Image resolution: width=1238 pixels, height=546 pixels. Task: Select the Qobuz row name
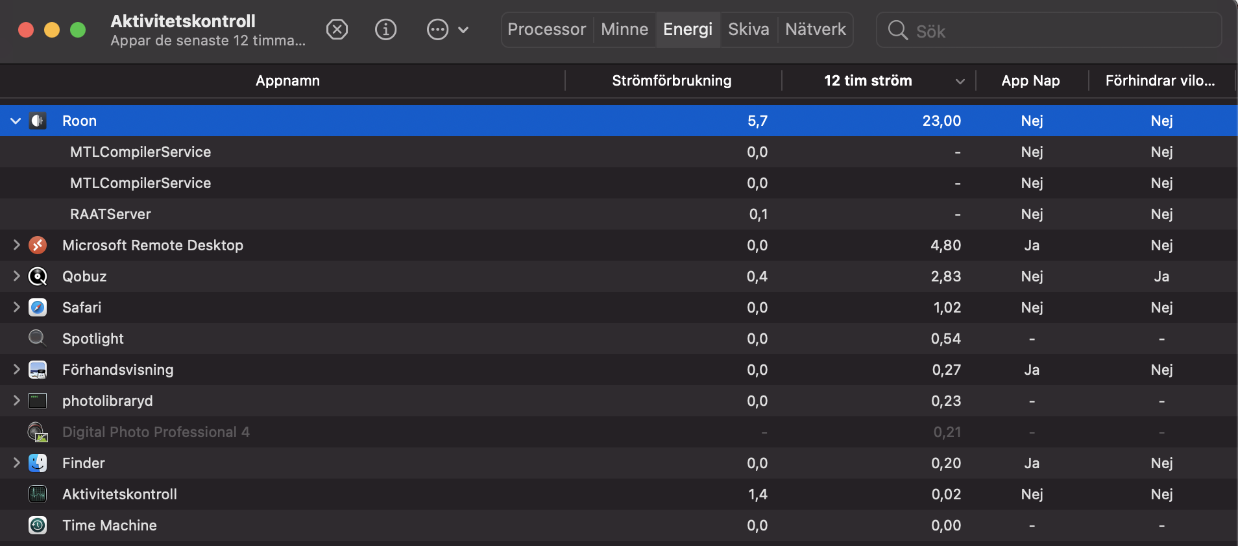coord(84,276)
